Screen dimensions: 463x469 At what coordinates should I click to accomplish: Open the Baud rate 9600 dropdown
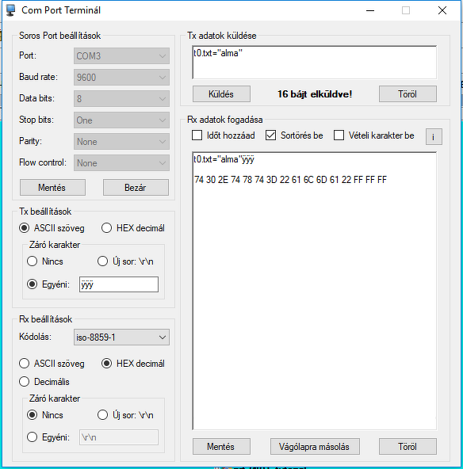[x=121, y=78]
